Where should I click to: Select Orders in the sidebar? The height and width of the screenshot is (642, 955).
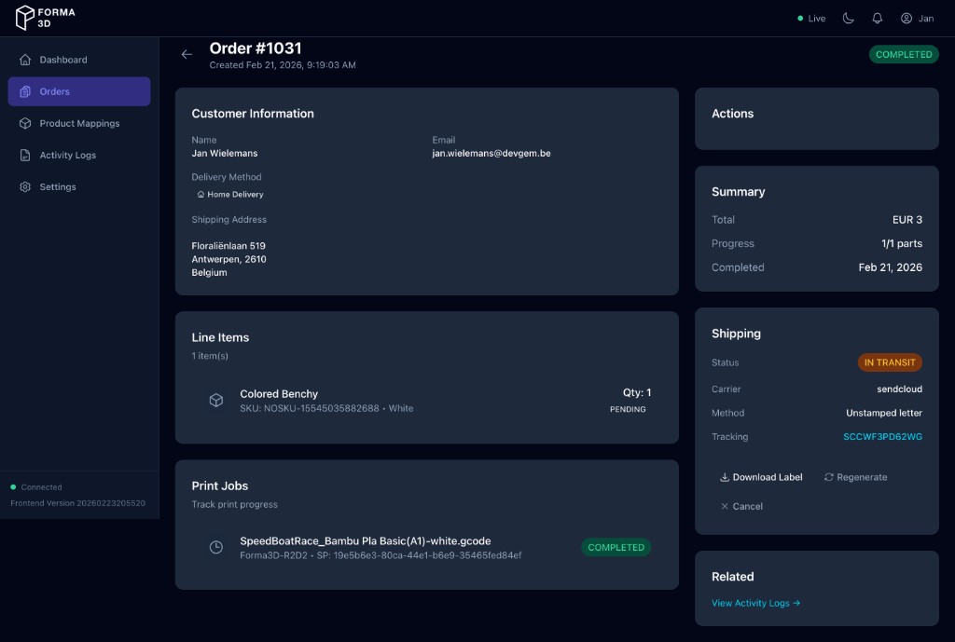tap(78, 91)
